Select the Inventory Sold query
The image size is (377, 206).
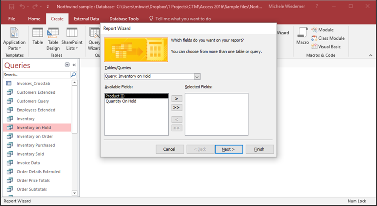pyautogui.click(x=37, y=154)
